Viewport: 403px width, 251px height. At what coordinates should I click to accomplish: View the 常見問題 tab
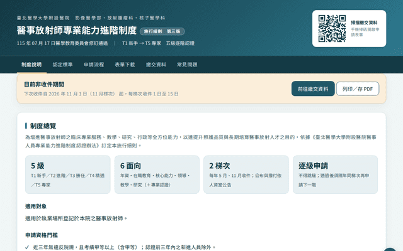click(187, 65)
